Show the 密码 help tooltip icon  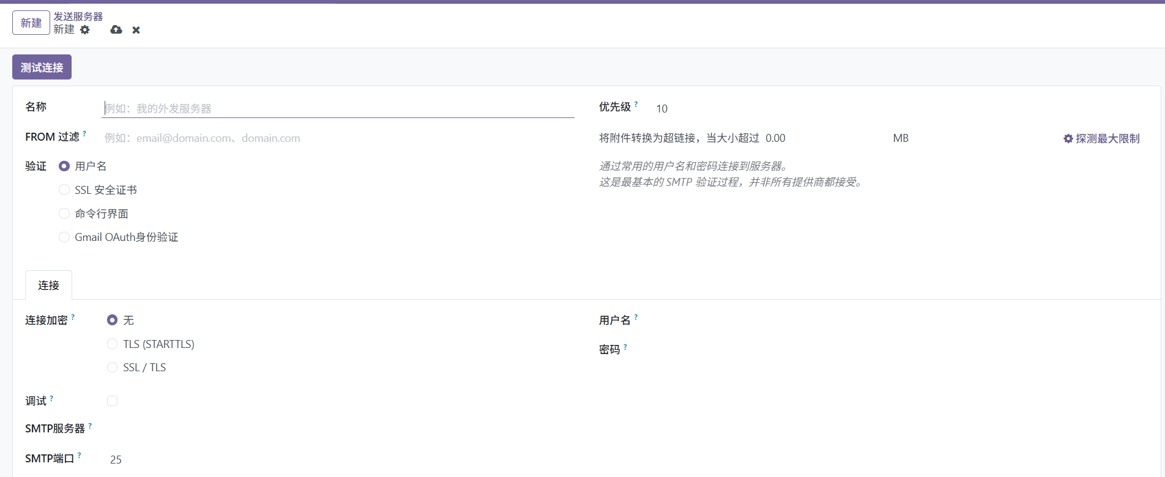point(625,347)
